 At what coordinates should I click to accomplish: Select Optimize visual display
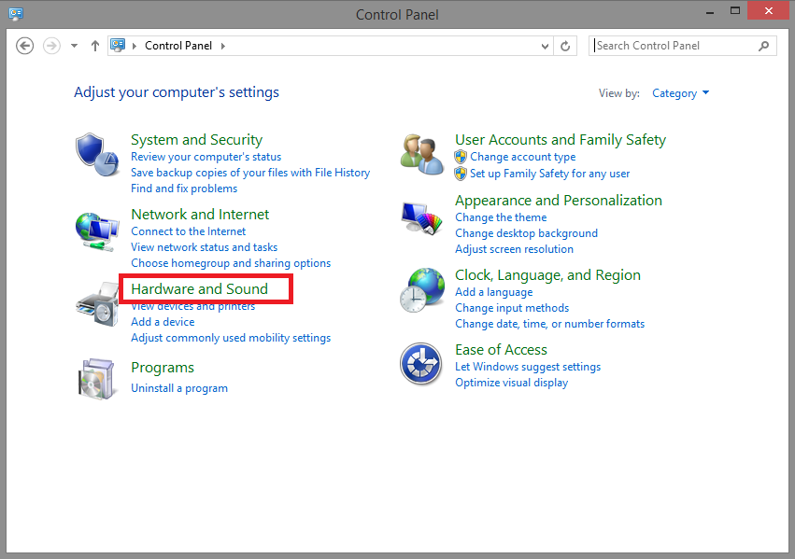(x=511, y=383)
